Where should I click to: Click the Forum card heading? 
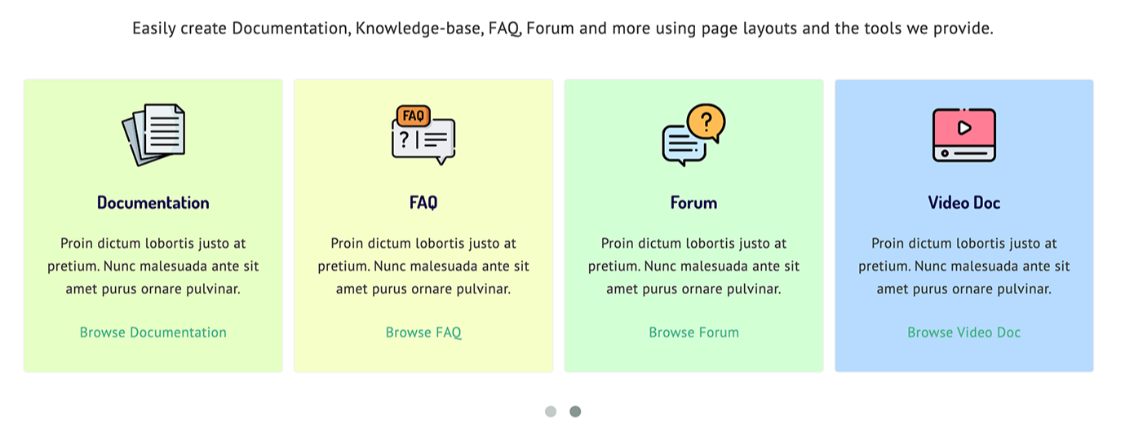(694, 203)
